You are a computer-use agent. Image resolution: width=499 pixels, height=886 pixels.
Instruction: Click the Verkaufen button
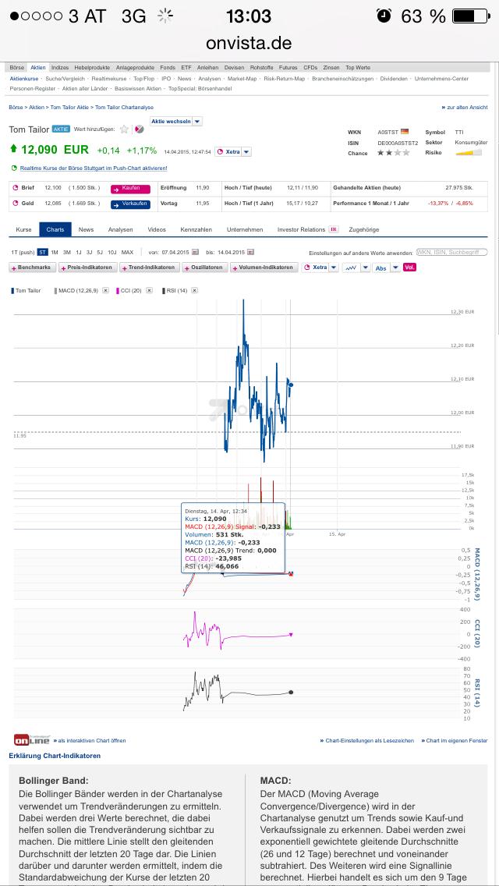pos(130,204)
